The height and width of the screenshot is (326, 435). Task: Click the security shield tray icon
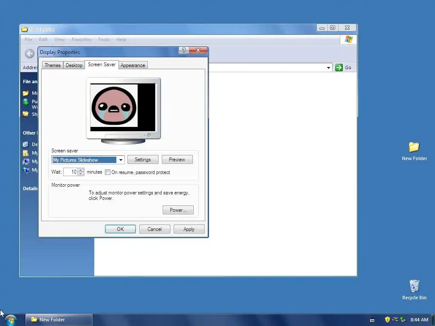pos(387,320)
